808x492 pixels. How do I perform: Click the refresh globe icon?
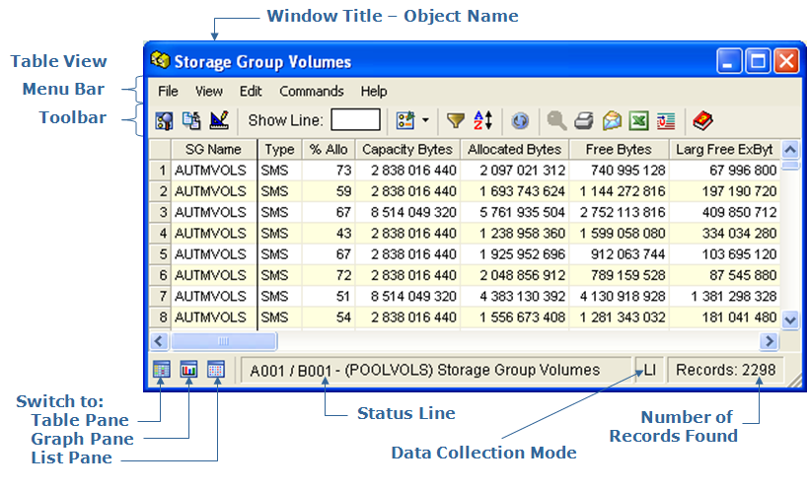(x=520, y=120)
